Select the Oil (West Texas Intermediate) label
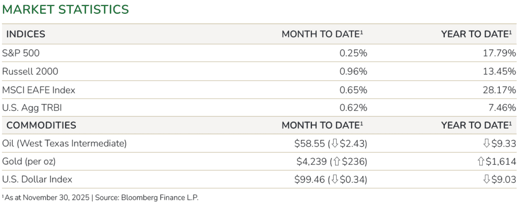The height and width of the screenshot is (204, 521). tap(64, 144)
